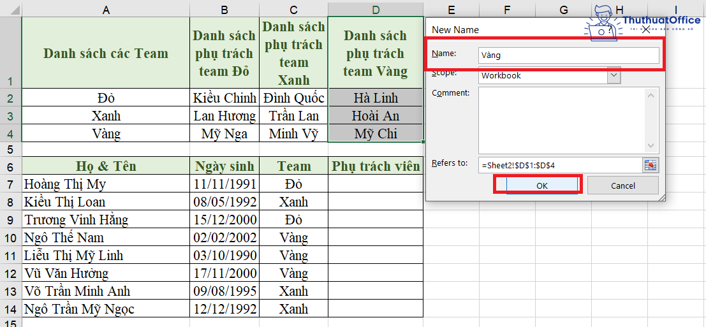706x327 pixels.
Task: Select cell 'Hà Linh'
Action: pos(376,98)
